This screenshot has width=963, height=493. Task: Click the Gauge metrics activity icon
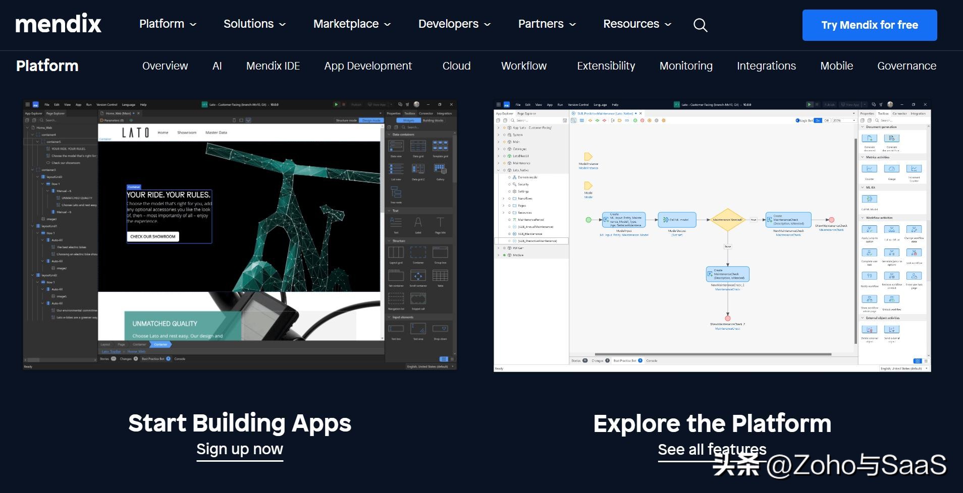click(x=891, y=169)
